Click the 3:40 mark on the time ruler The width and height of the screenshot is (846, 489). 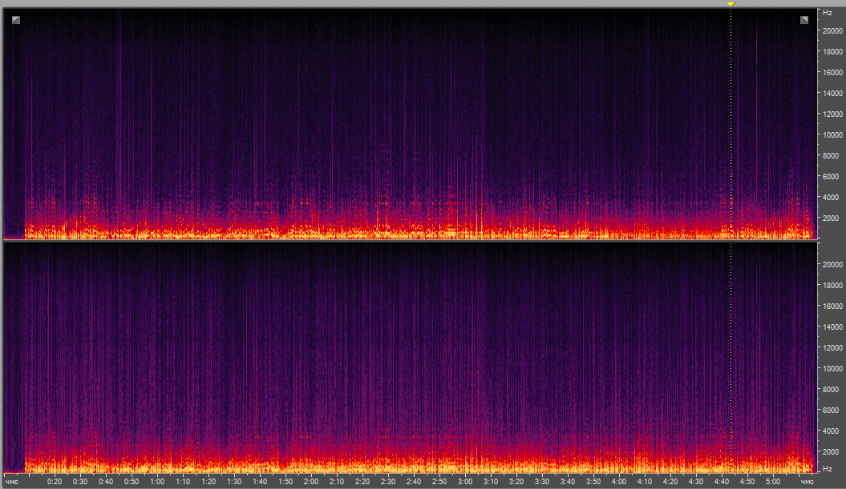pyautogui.click(x=568, y=482)
